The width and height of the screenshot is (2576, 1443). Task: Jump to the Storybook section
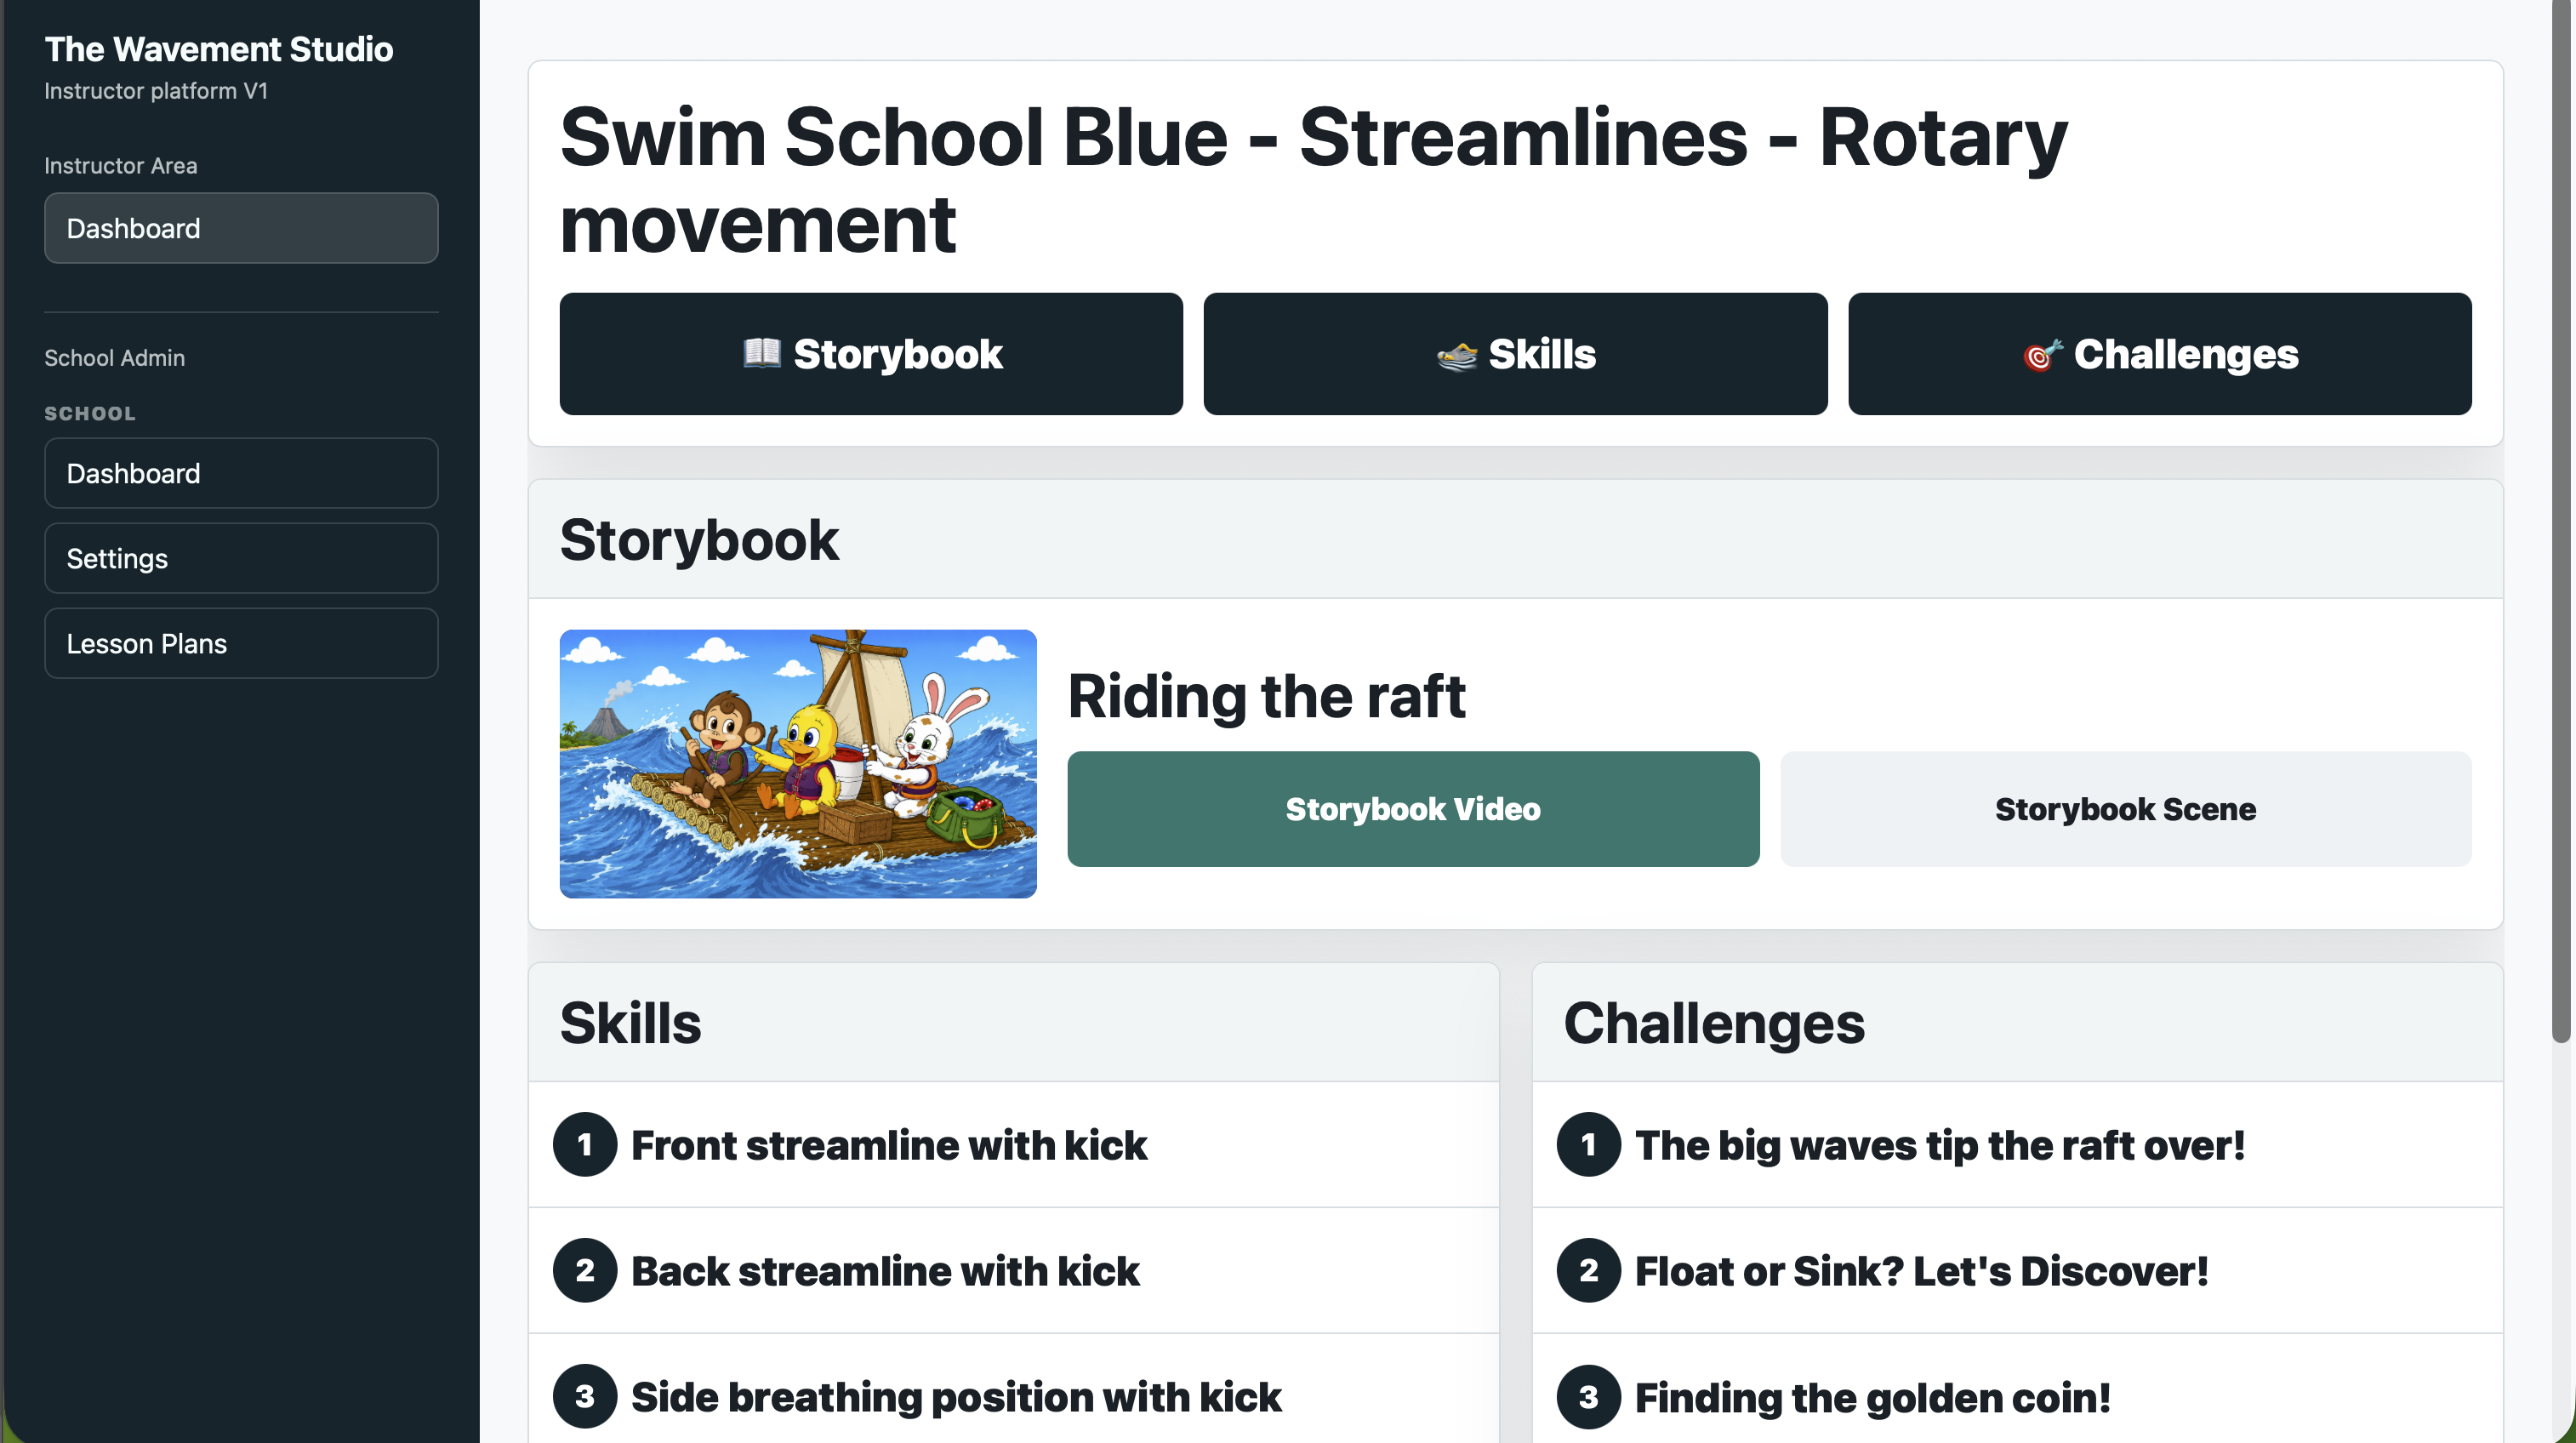click(x=871, y=353)
